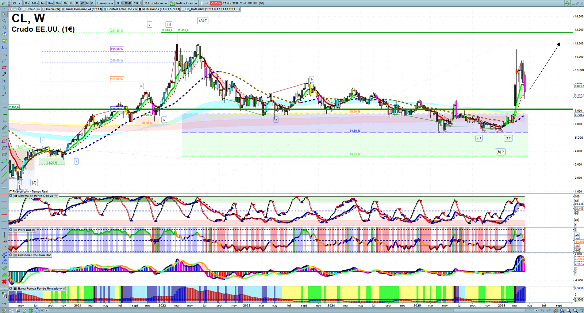This screenshot has height=313, width=584.
Task: Open the '1 semana' timeframe dropdown
Action: pyautogui.click(x=105, y=3)
